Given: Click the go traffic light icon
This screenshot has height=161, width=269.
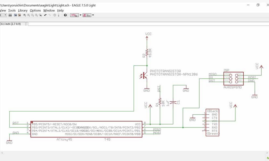Looking at the screenshot, I should click(59, 15).
